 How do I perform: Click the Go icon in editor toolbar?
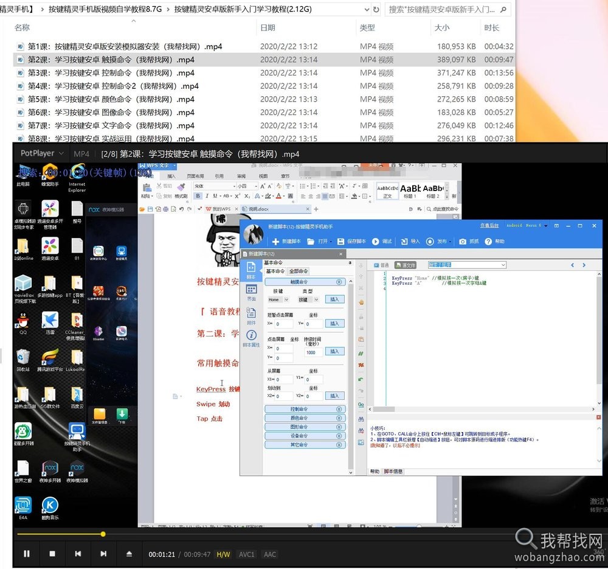[x=361, y=405]
